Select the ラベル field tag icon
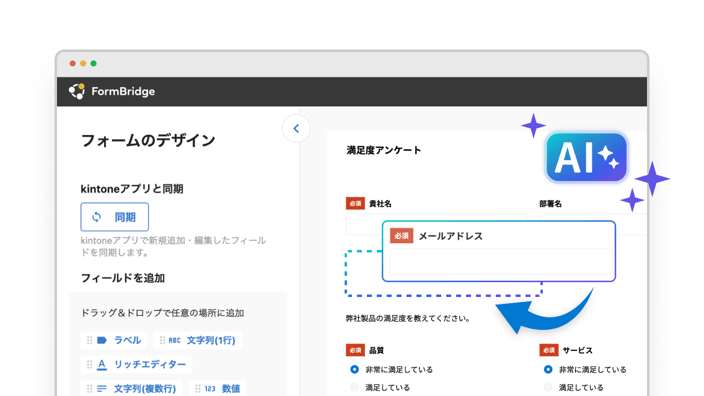This screenshot has height=396, width=704. pos(102,340)
